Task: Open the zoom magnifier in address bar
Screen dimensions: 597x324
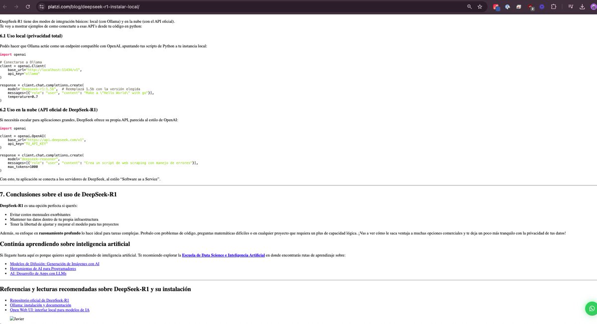Action: (470, 7)
